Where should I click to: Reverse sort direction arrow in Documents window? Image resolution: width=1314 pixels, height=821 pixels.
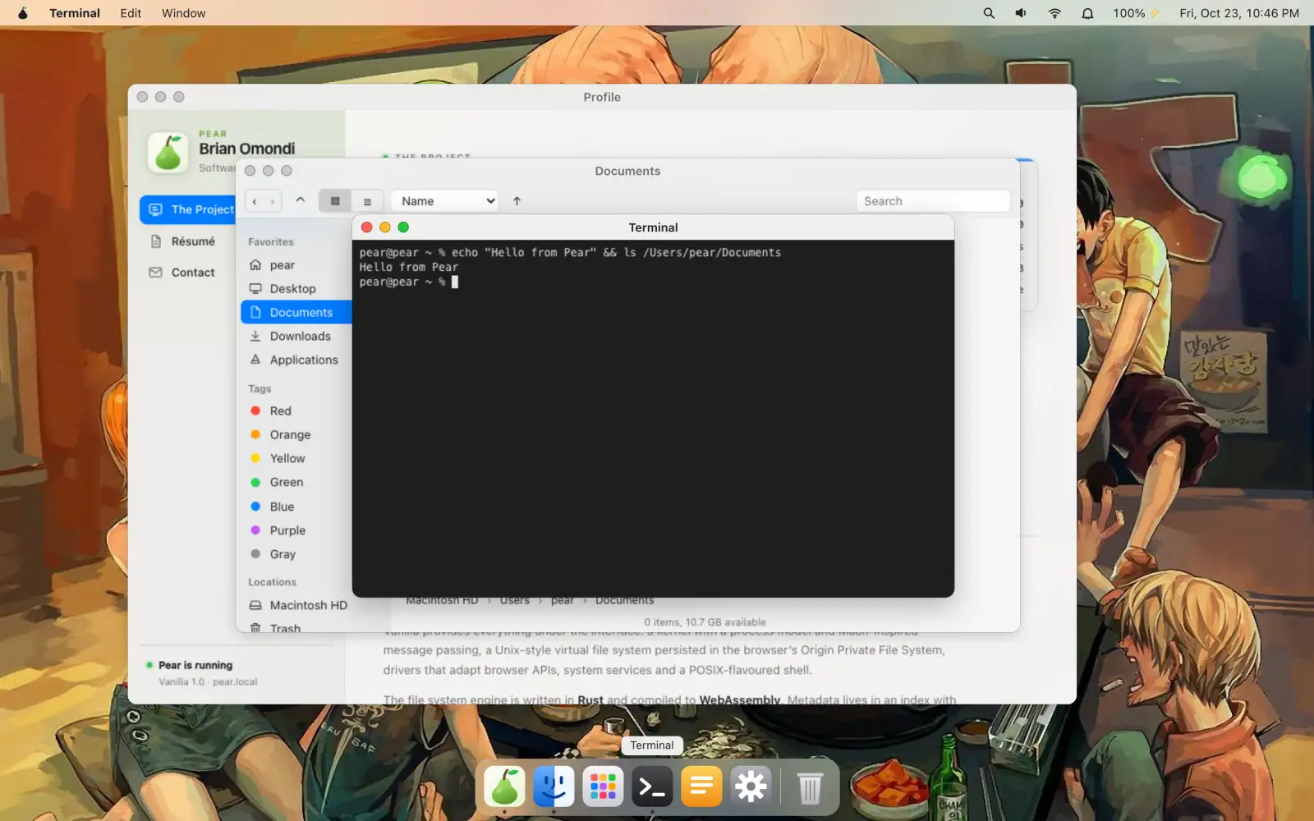pyautogui.click(x=517, y=201)
